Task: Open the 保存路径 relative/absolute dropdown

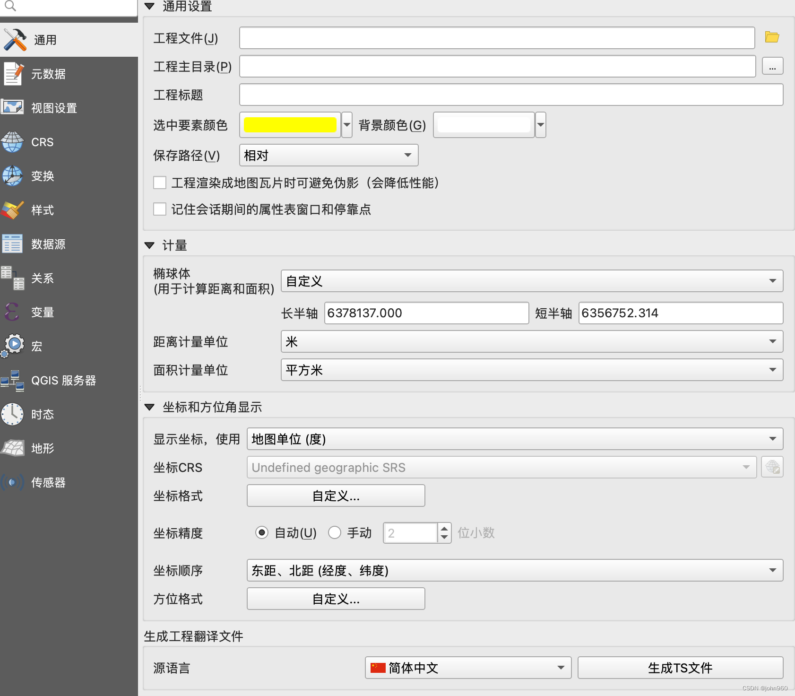Action: pyautogui.click(x=329, y=155)
